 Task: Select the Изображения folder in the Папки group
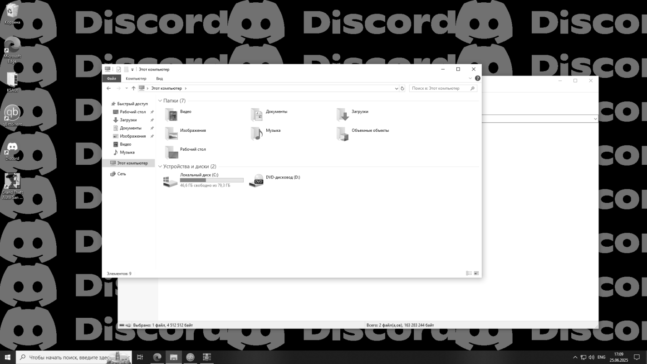click(x=186, y=134)
